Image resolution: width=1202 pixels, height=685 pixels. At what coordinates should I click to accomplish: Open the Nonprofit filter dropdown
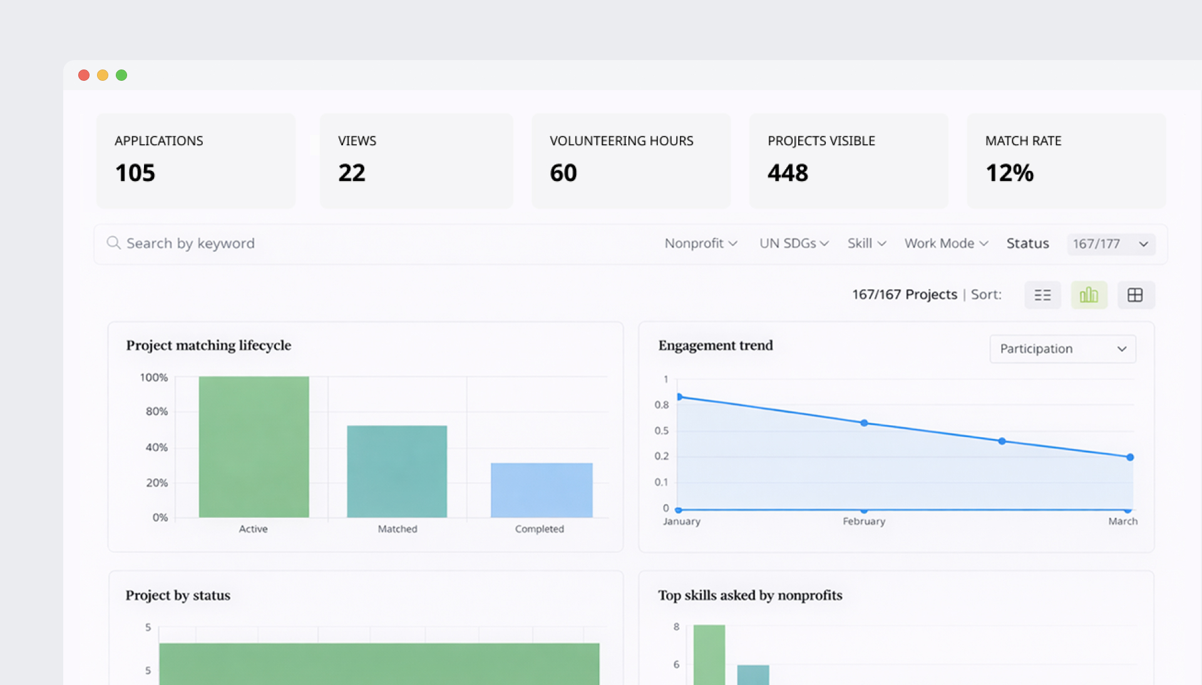click(701, 244)
